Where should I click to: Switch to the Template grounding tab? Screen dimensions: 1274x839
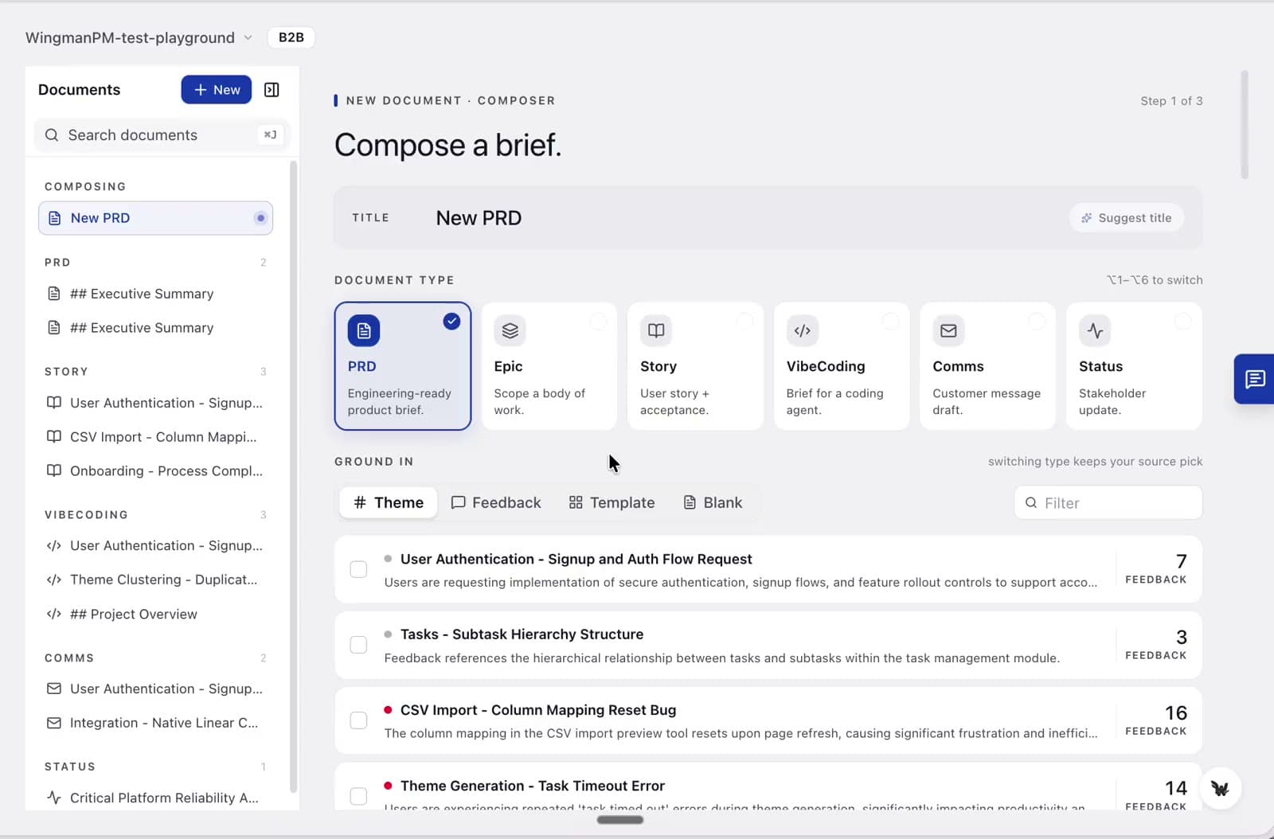pos(612,502)
